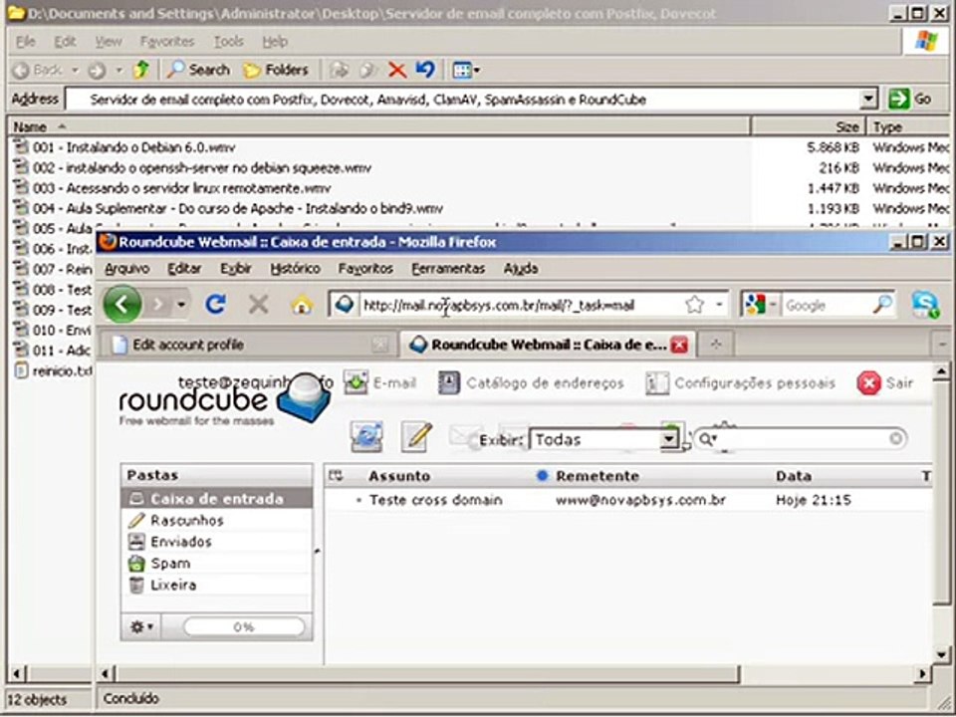Open URL bar dropdown arrow
Image resolution: width=956 pixels, height=717 pixels.
tap(719, 305)
